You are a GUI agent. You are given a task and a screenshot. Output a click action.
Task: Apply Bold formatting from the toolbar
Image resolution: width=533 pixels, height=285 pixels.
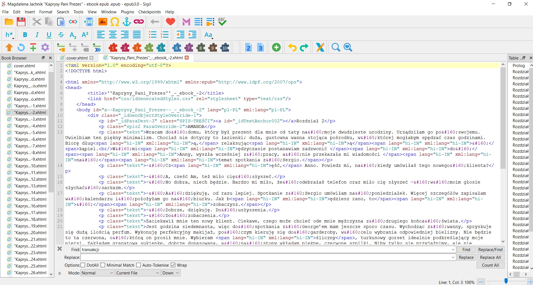pyautogui.click(x=25, y=35)
